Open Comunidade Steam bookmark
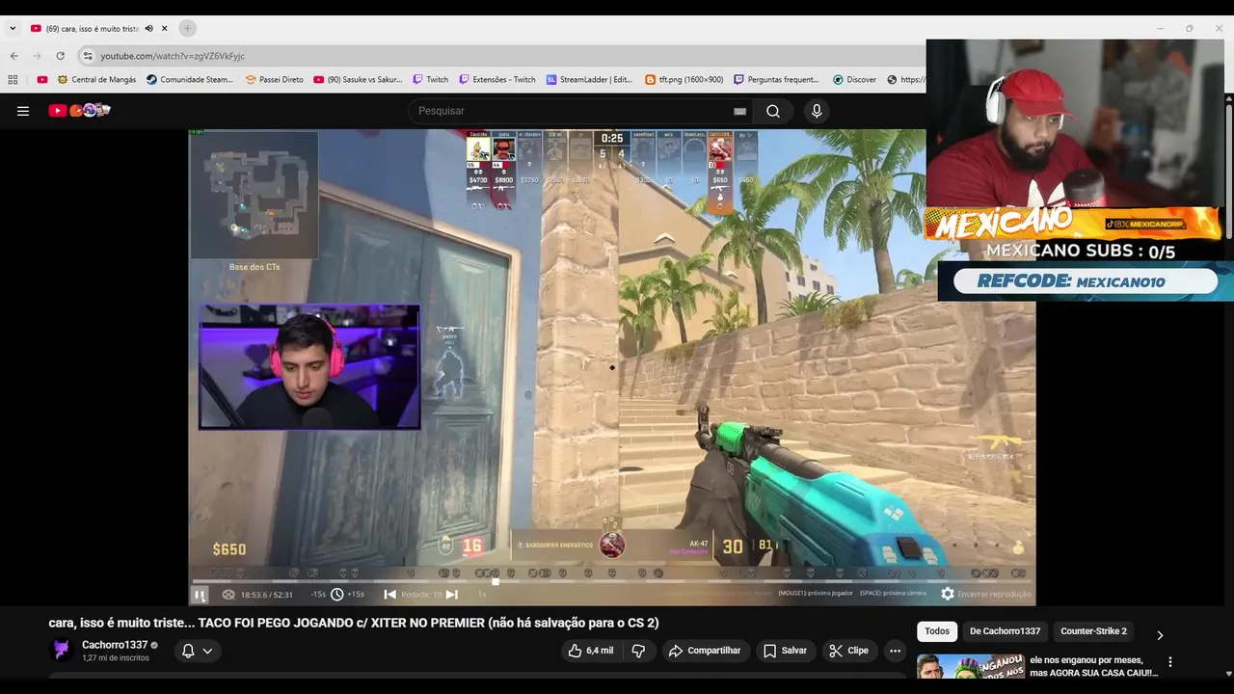Viewport: 1234px width, 694px height. pyautogui.click(x=190, y=80)
